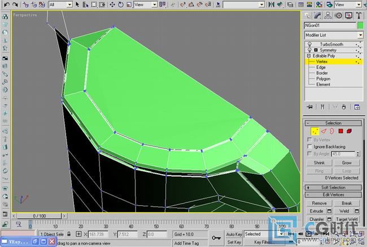Open the Hierarchy panel tab

click(327, 16)
